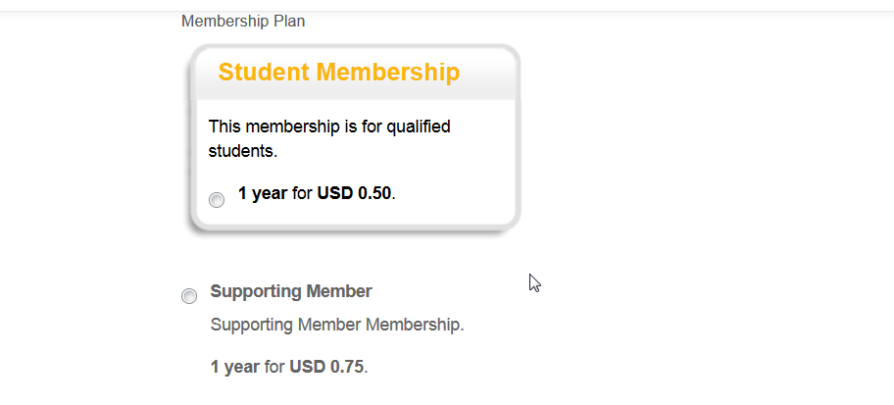894x405 pixels.
Task: Click the word 'for' before USD 0.75
Action: pyautogui.click(x=275, y=367)
